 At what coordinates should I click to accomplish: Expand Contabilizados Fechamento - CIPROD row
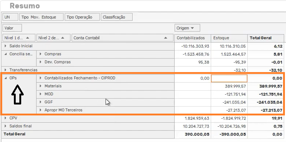pos(41,78)
